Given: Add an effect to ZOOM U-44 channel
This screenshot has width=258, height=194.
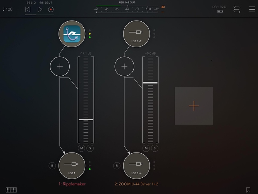Looking at the screenshot, I should click(124, 66).
